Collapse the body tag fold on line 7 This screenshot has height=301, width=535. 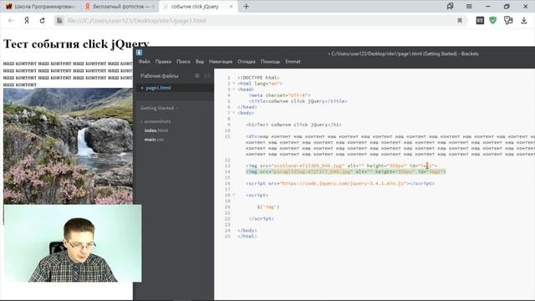(x=234, y=113)
